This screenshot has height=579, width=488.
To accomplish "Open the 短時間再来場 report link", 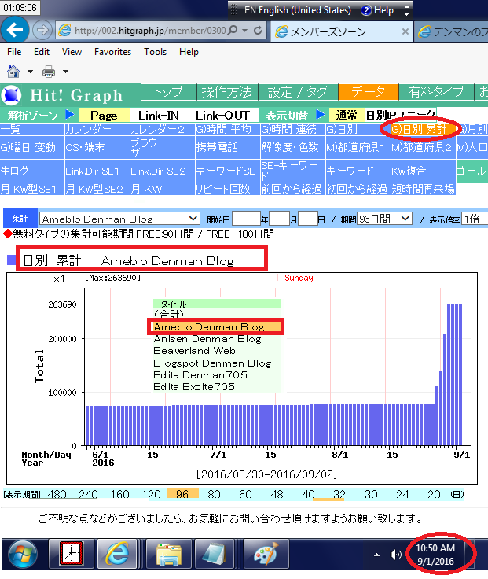I will 423,189.
